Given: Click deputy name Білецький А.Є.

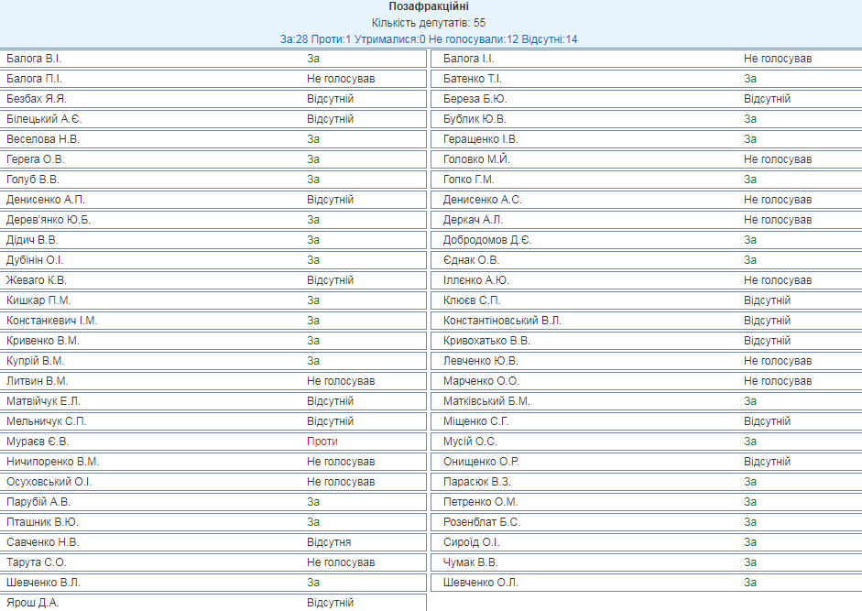Looking at the screenshot, I should click(x=44, y=119).
